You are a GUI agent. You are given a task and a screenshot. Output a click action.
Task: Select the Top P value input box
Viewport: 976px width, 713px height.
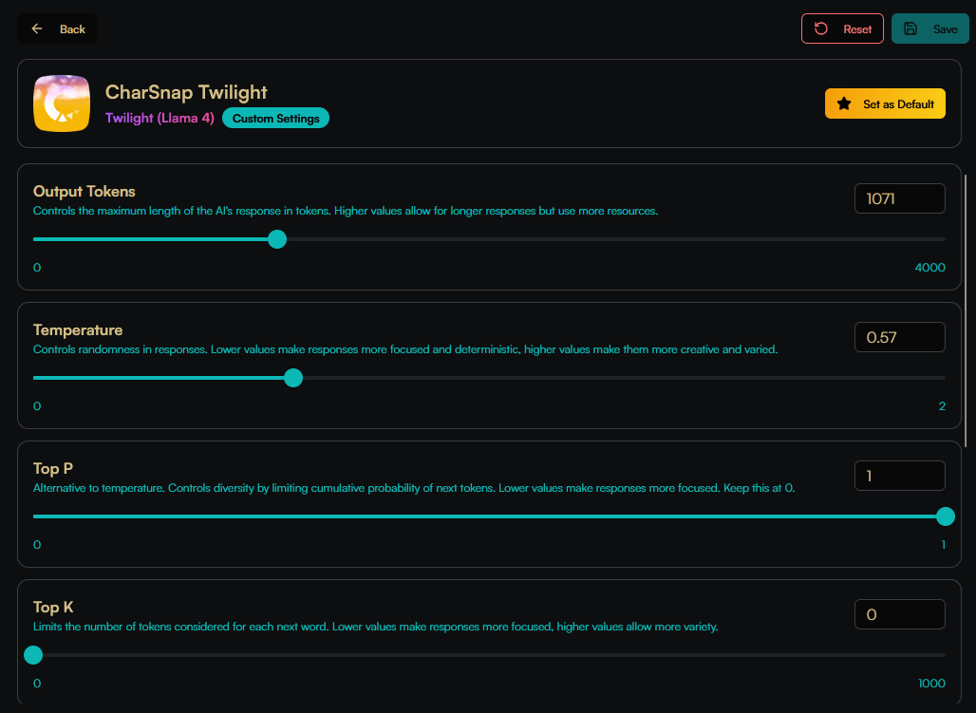coord(899,476)
